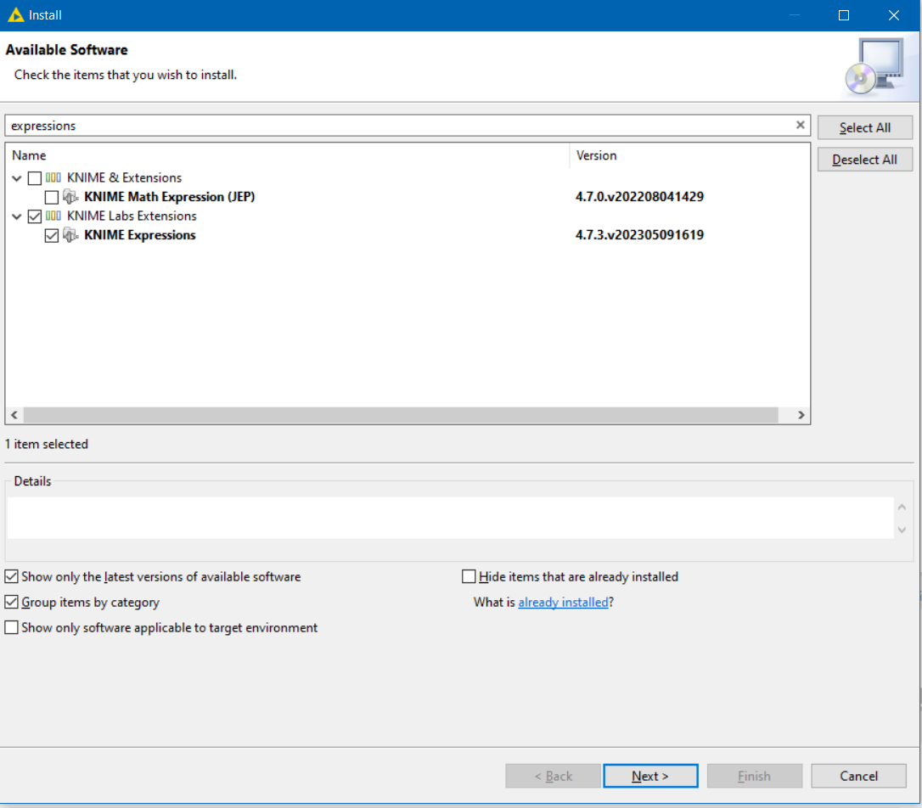Collapse the KNIME Labs Extensions tree node
This screenshot has height=808, width=922.
[x=16, y=216]
